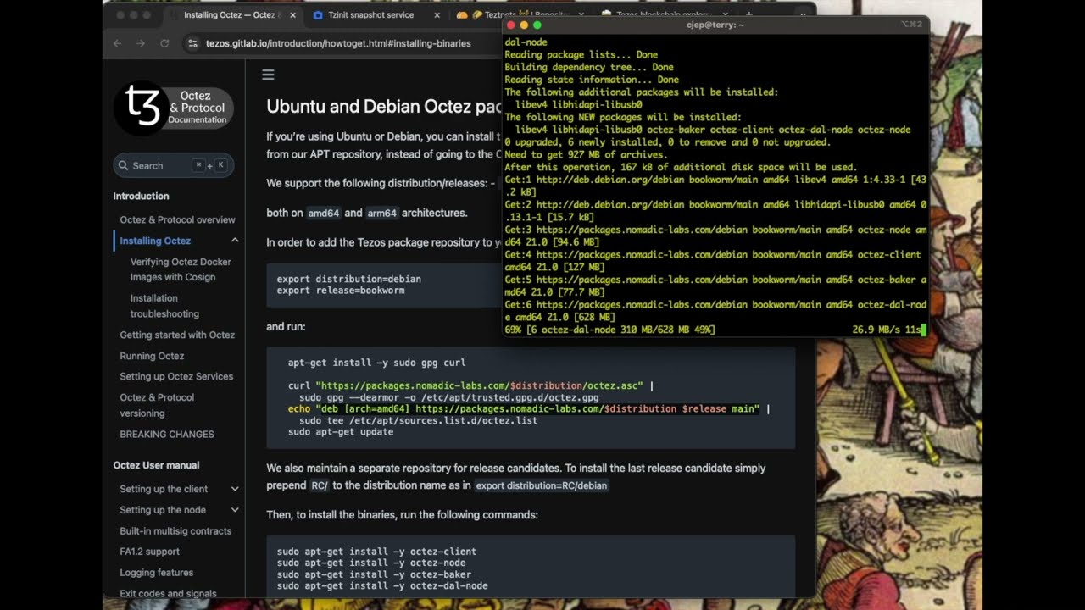1085x610 pixels.
Task: Click the Octez User manual heading
Action: click(156, 465)
